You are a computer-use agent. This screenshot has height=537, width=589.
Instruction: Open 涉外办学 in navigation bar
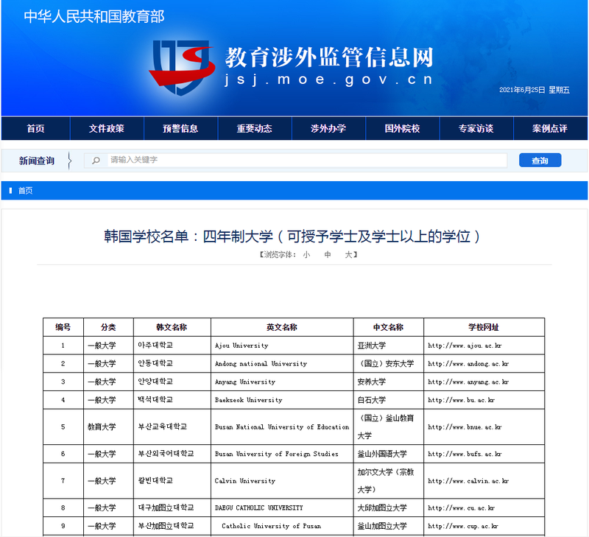pyautogui.click(x=328, y=128)
